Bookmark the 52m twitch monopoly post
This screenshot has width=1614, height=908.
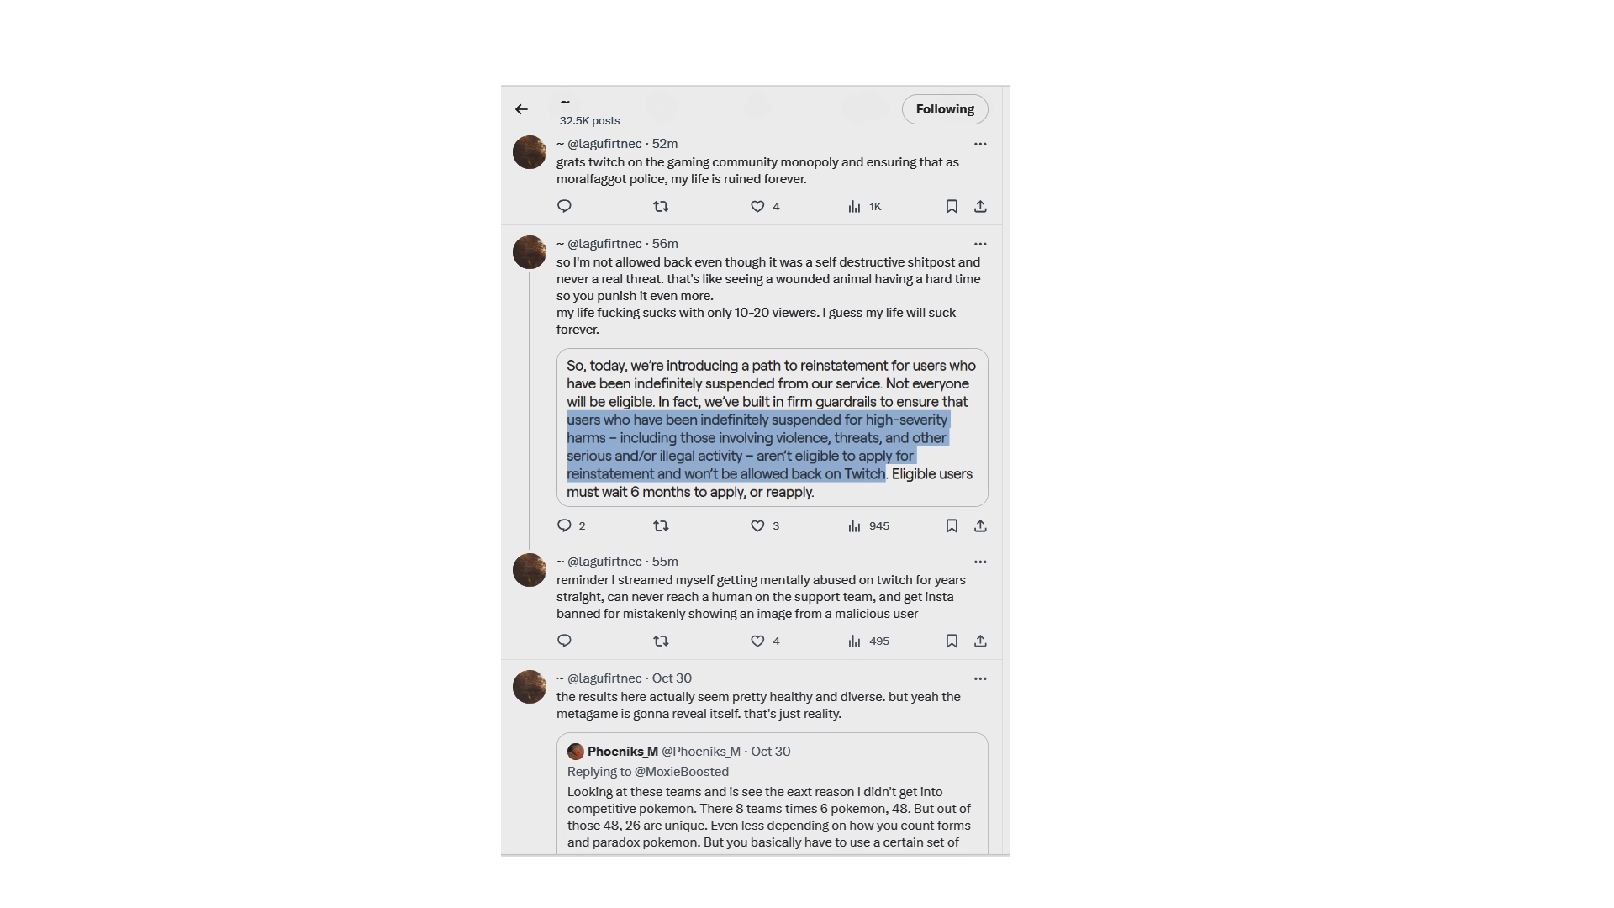click(x=952, y=206)
